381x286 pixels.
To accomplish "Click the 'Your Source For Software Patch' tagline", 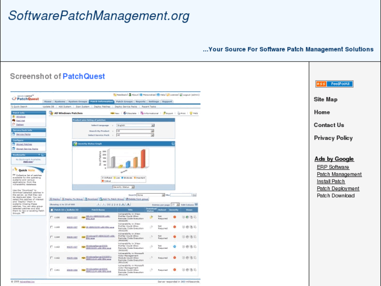I will [288, 49].
